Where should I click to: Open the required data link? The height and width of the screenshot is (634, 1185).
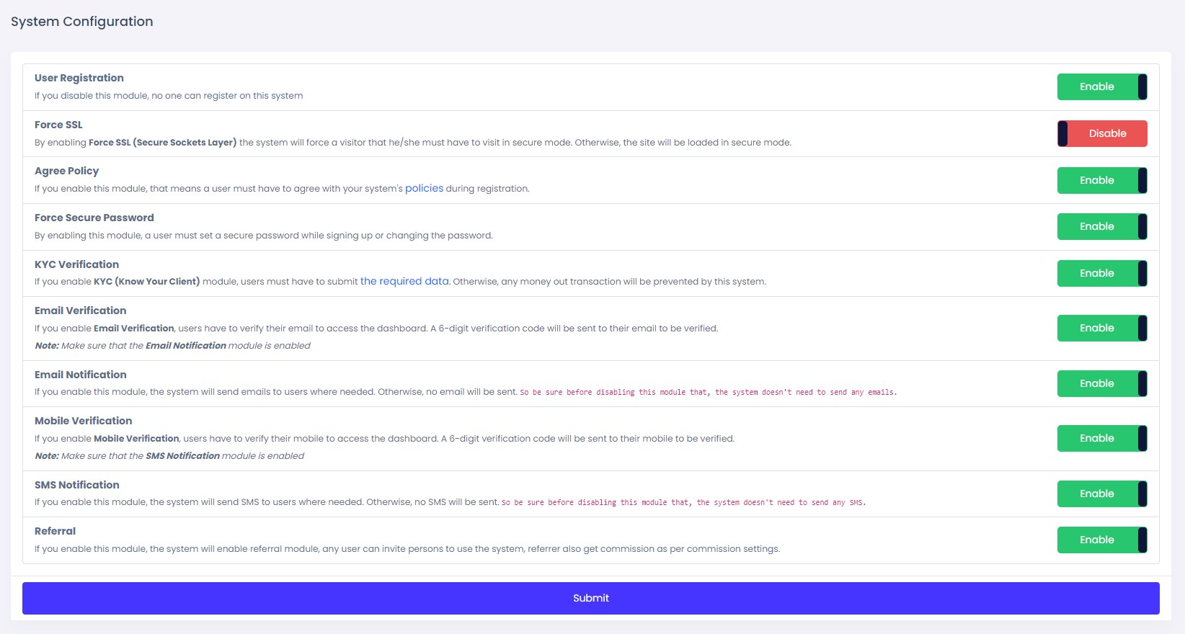point(404,282)
